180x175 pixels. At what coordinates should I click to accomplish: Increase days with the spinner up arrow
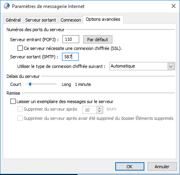point(99,108)
